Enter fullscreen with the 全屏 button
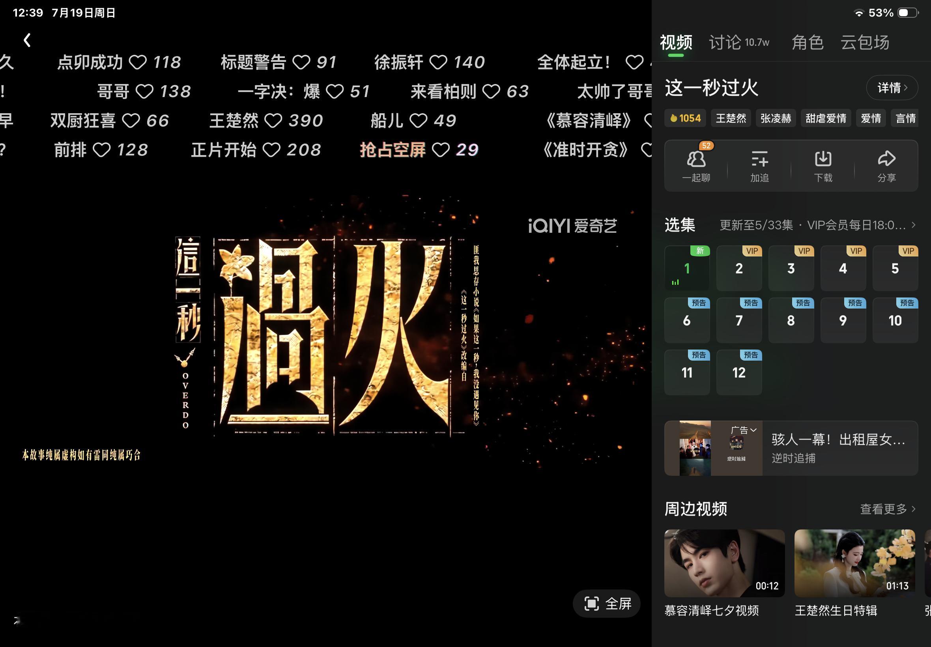Viewport: 931px width, 647px height. pos(607,604)
